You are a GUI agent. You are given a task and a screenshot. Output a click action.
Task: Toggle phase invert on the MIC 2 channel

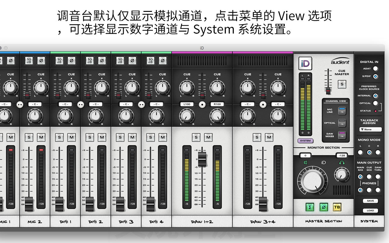41,60
